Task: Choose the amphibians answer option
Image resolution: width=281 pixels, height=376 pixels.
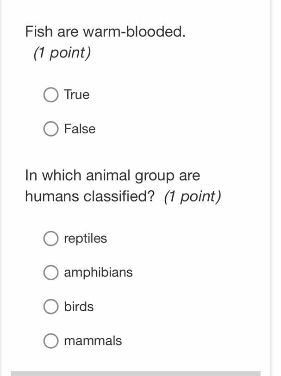Action: click(50, 272)
